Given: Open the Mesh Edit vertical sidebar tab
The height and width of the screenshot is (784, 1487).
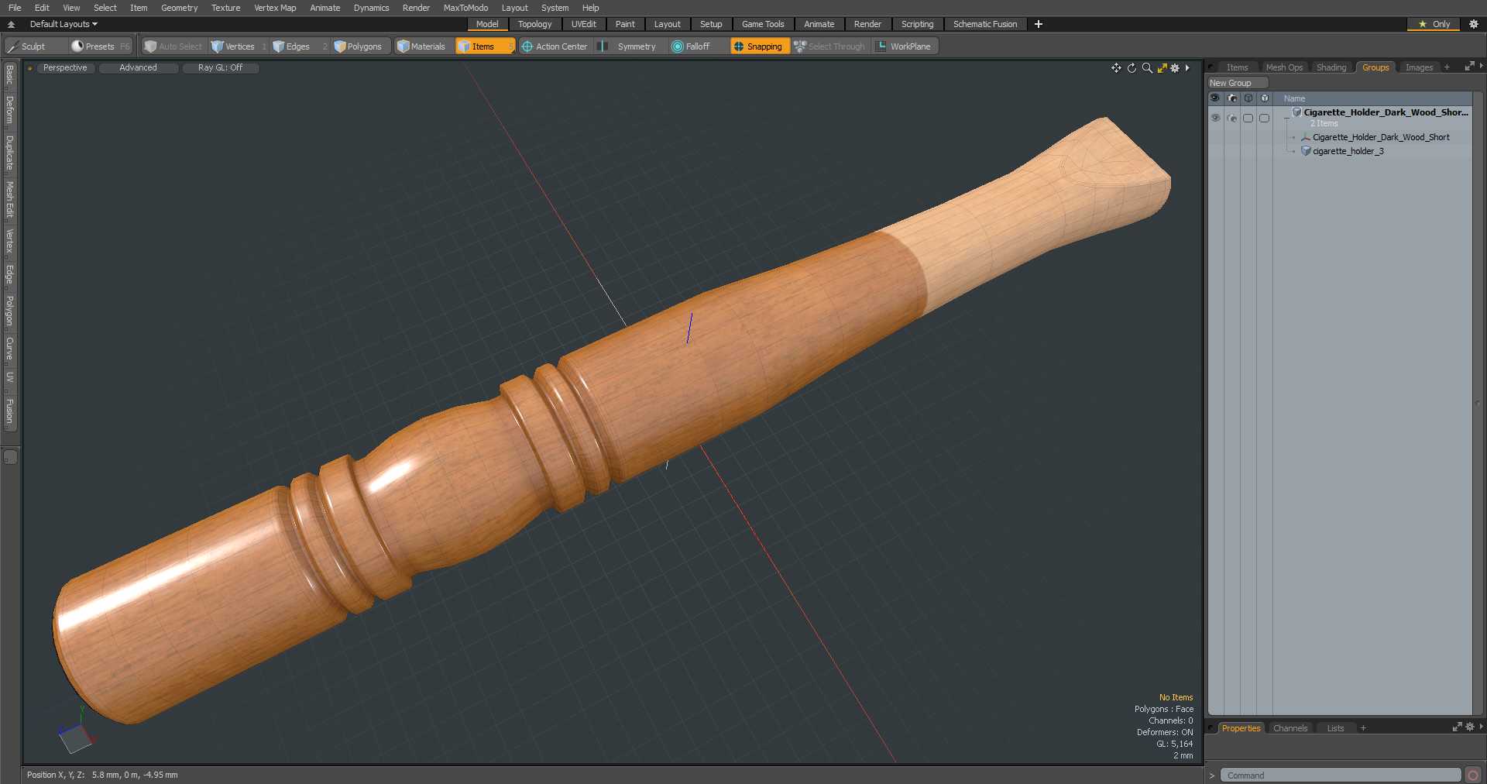Looking at the screenshot, I should [10, 200].
